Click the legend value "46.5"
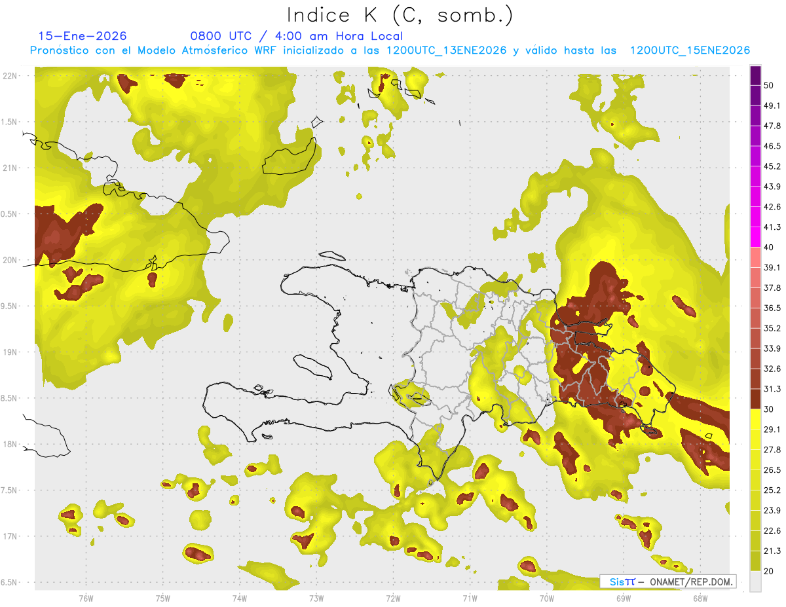The image size is (786, 607). pyautogui.click(x=772, y=146)
